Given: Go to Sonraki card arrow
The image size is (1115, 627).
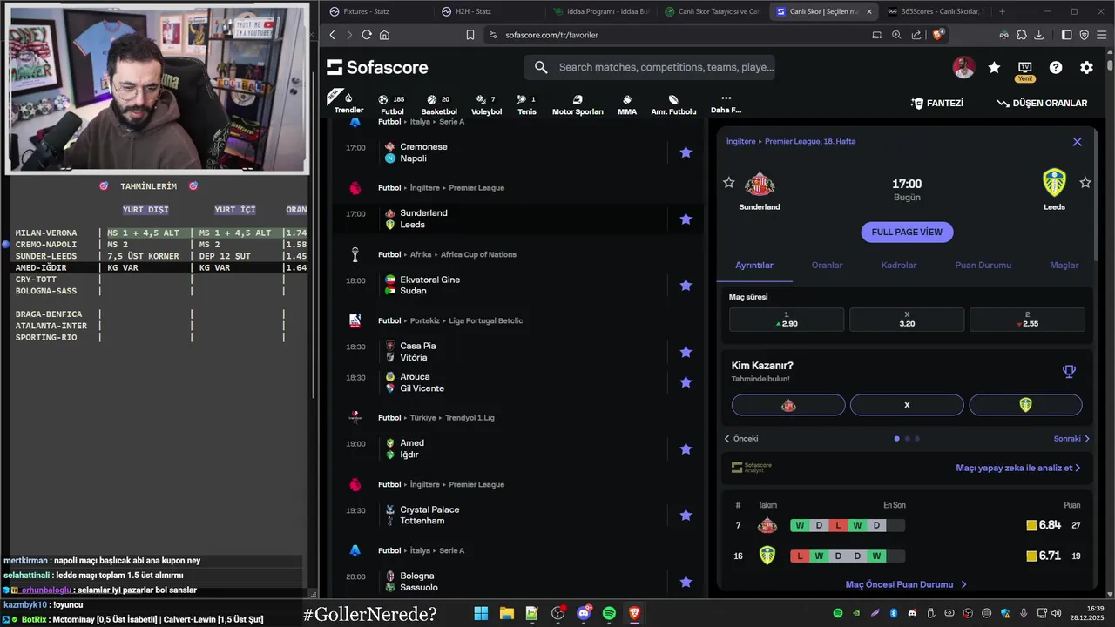Looking at the screenshot, I should point(1072,438).
